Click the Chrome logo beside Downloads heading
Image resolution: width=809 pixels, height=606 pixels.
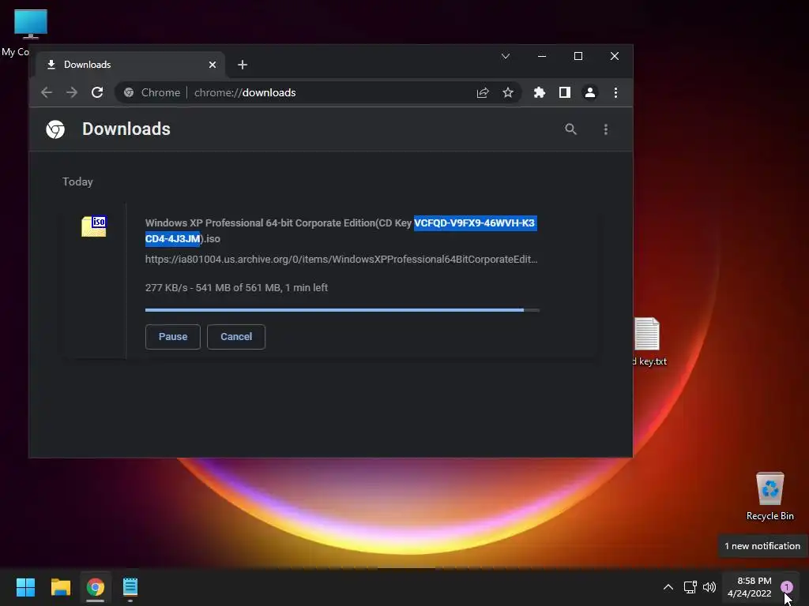(x=55, y=129)
